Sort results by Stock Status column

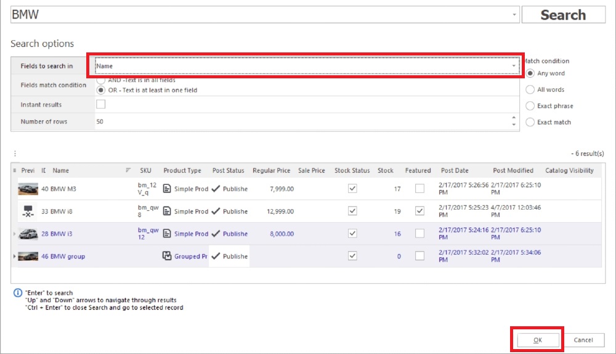352,170
